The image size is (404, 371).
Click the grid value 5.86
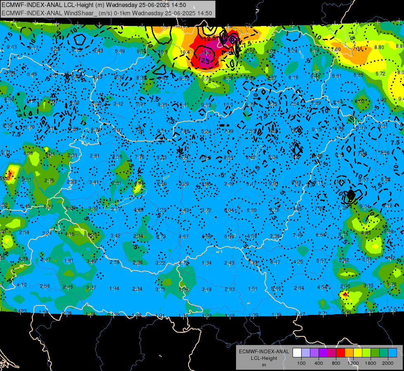coord(358,75)
